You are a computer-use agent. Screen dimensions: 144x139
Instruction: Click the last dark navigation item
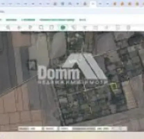click(83, 20)
